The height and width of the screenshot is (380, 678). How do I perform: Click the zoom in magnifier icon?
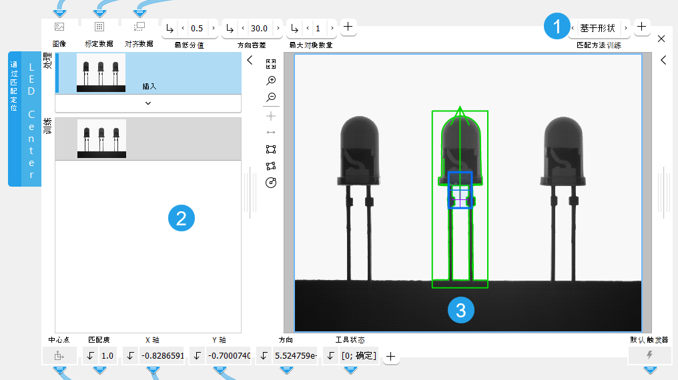pos(271,81)
